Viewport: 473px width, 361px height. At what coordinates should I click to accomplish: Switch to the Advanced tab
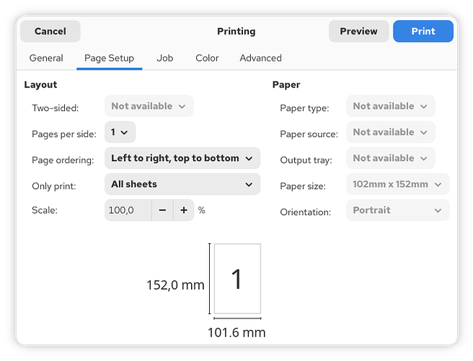[x=260, y=58]
